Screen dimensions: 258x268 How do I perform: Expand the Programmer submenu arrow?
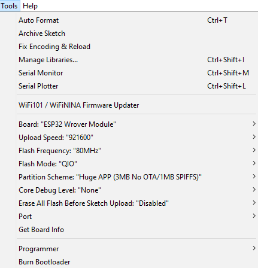point(254,248)
